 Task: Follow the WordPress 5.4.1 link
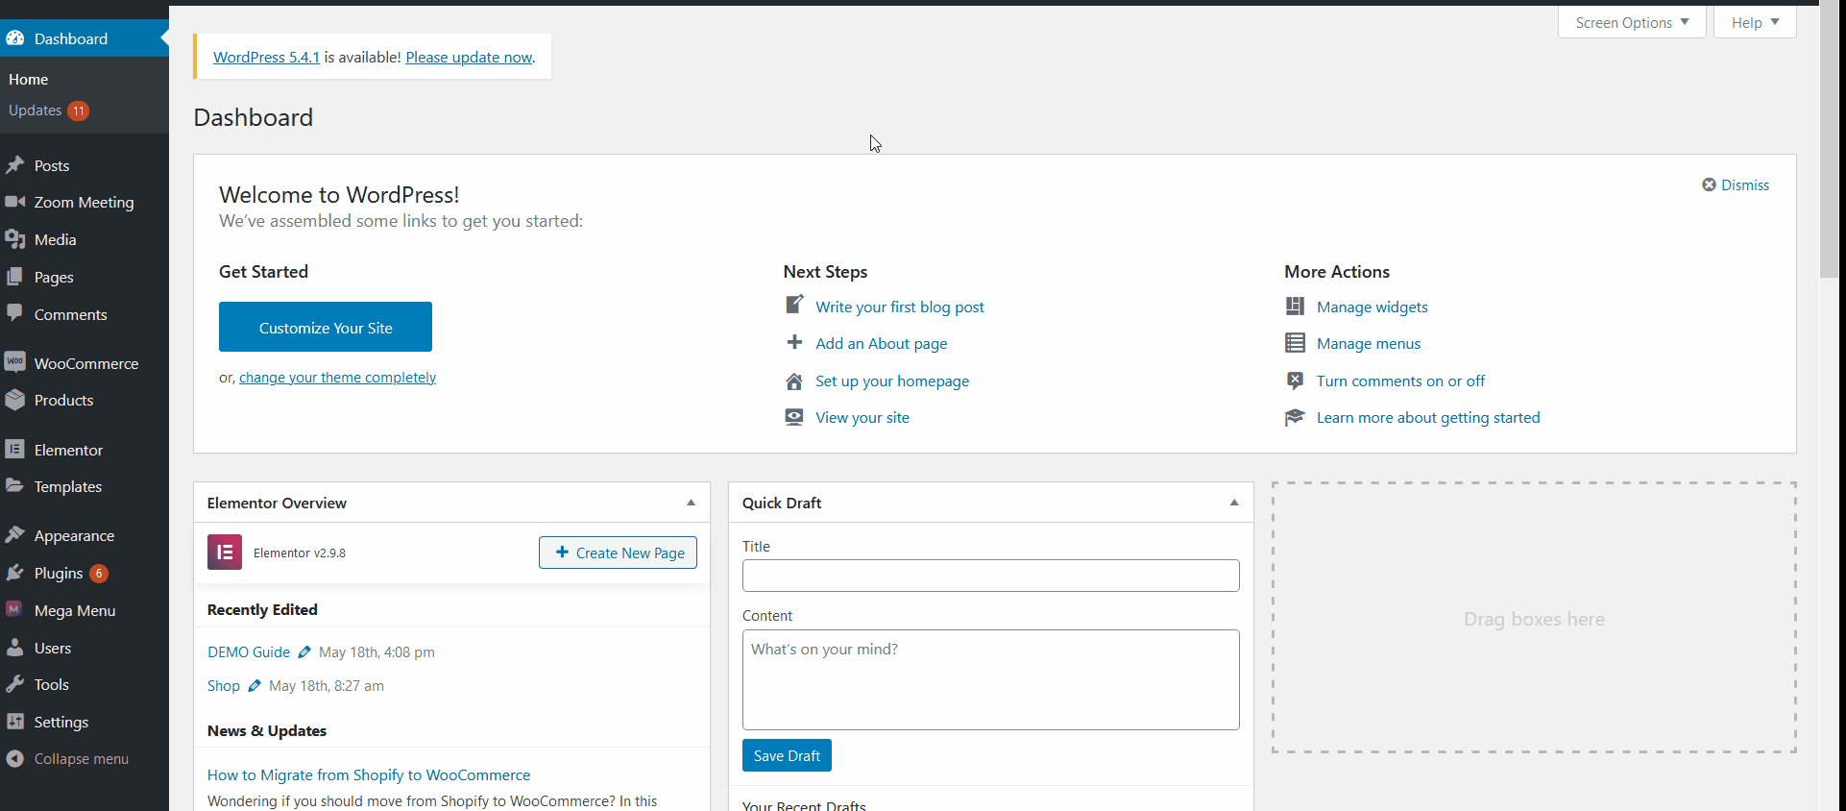tap(266, 57)
